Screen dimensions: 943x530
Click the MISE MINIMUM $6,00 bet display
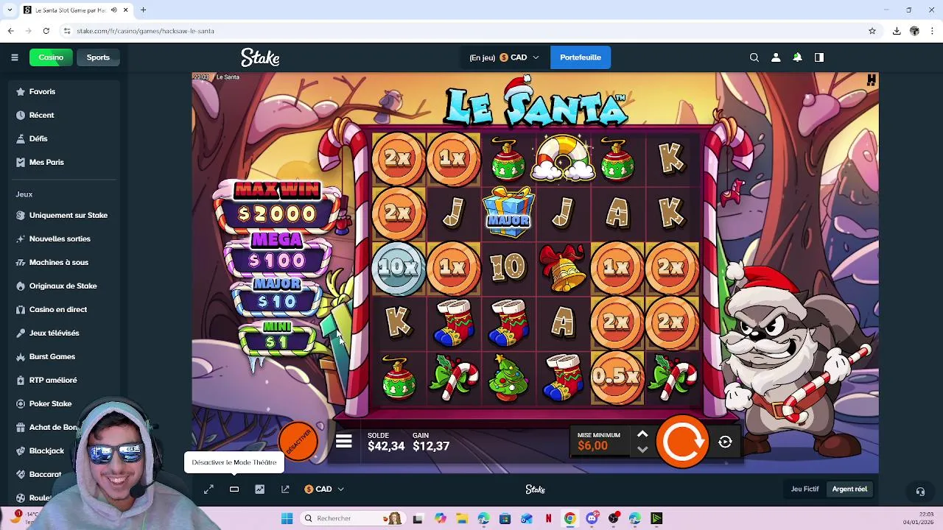pos(599,441)
